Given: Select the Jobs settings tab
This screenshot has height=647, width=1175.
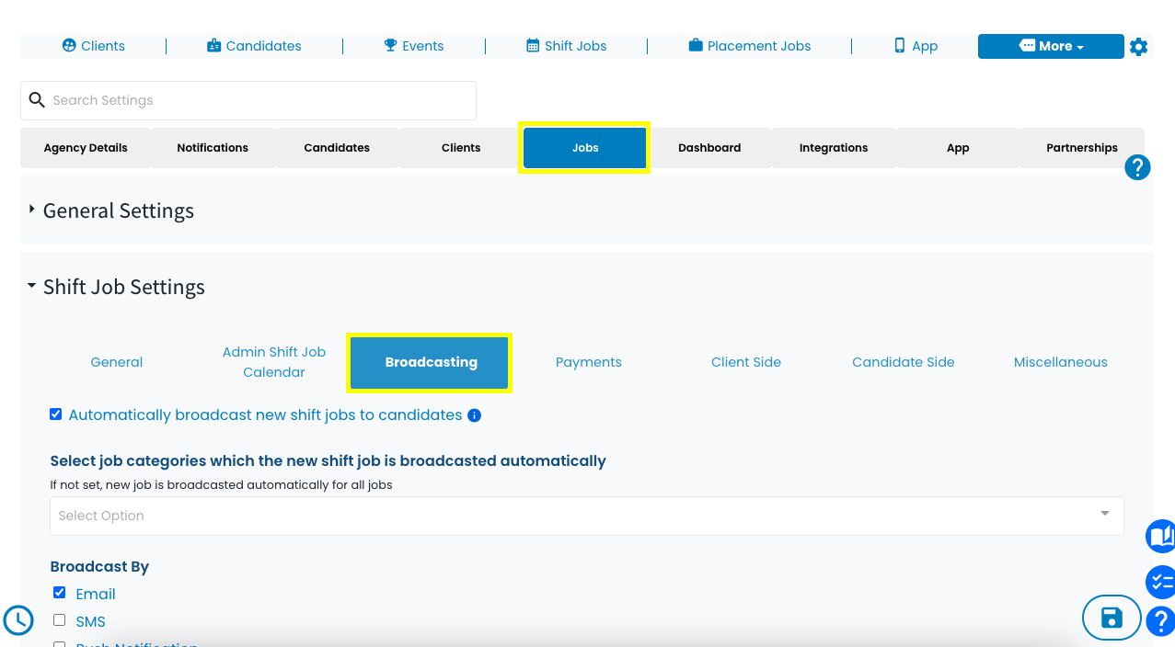Looking at the screenshot, I should tap(585, 148).
